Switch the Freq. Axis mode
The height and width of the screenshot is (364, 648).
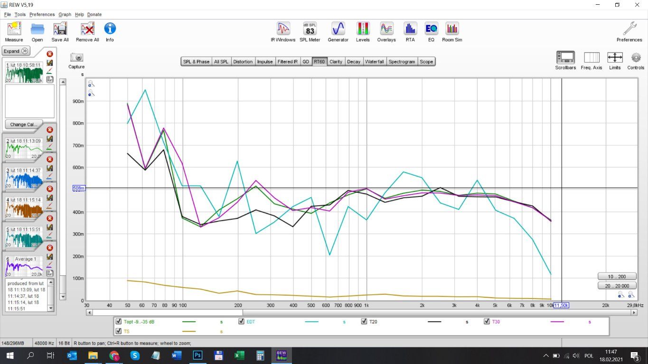point(592,61)
